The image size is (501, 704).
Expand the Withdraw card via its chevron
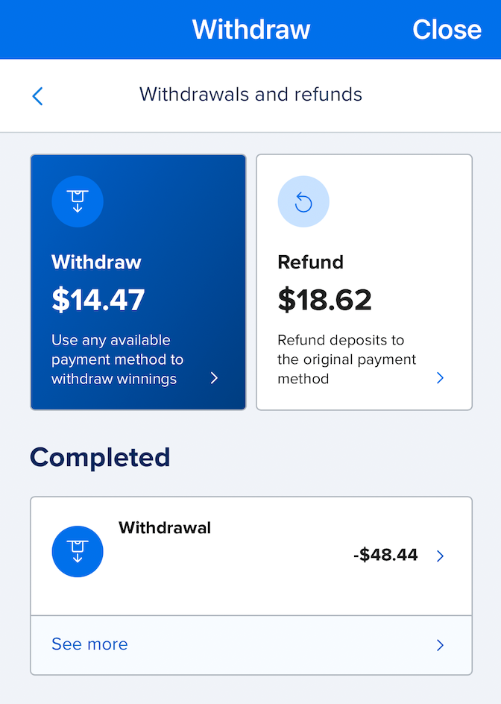pos(214,378)
